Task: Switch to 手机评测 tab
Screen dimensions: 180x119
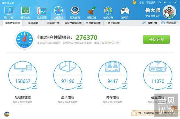Action: [x=33, y=23]
